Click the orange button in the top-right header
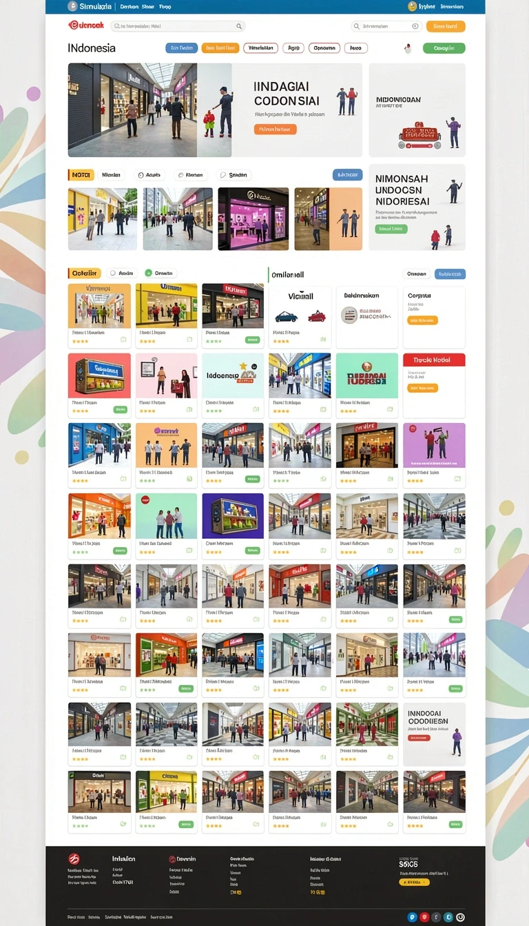This screenshot has height=926, width=529. tap(446, 26)
